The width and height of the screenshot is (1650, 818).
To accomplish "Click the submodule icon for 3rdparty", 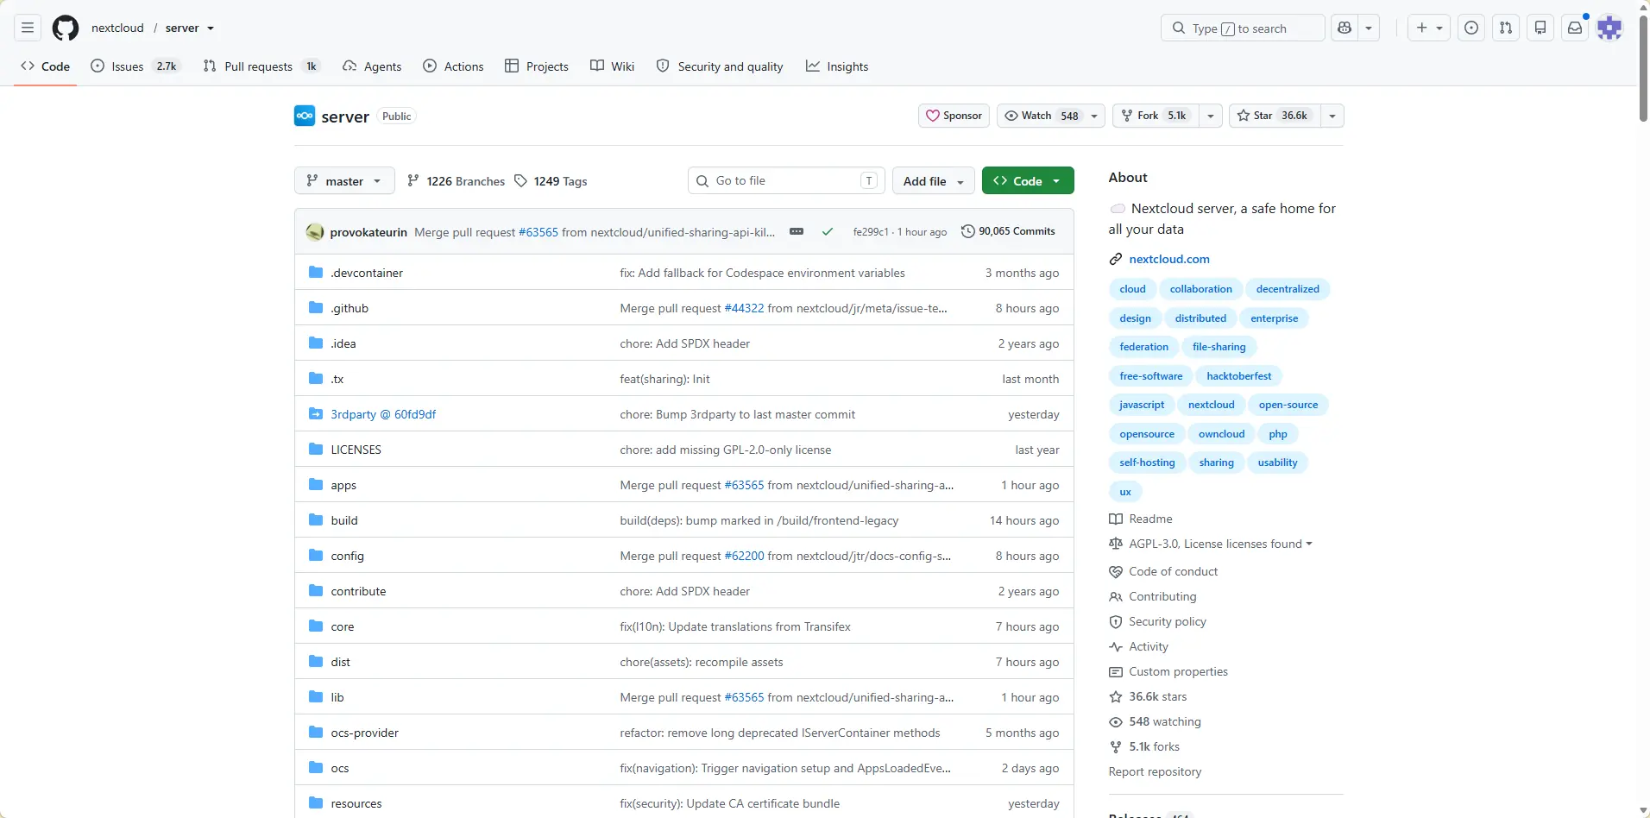I will pos(316,414).
